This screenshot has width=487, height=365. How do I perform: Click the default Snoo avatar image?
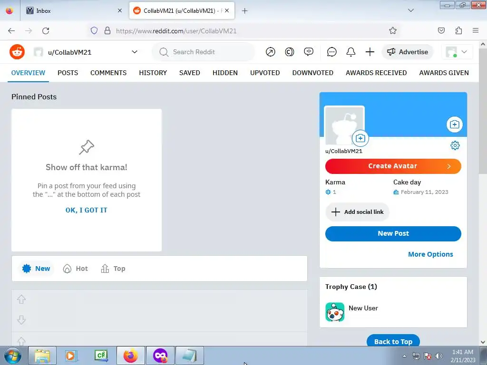click(x=344, y=125)
